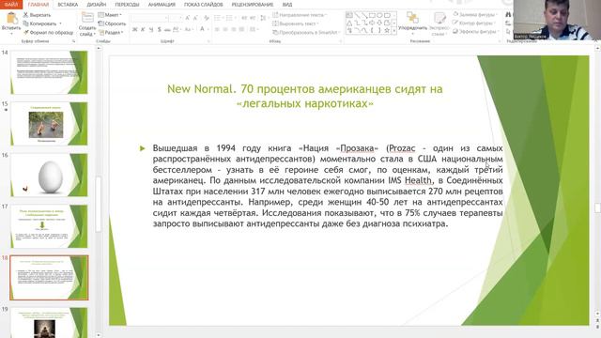
Task: Click the slide body paragraph text
Action: tap(328, 186)
